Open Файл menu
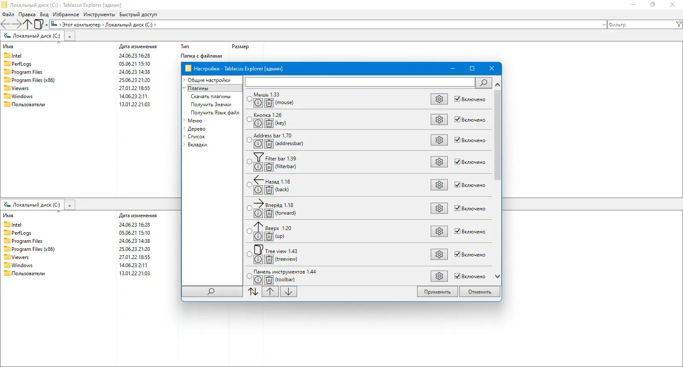The height and width of the screenshot is (367, 683). pos(8,15)
